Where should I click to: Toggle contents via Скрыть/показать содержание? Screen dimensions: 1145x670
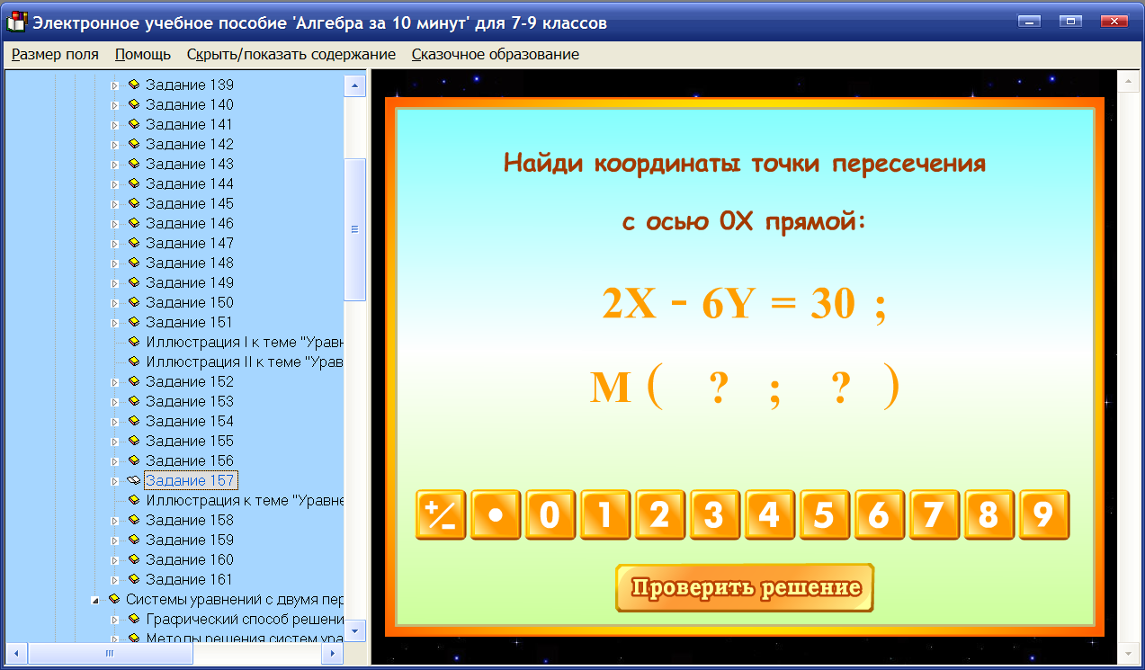click(291, 54)
